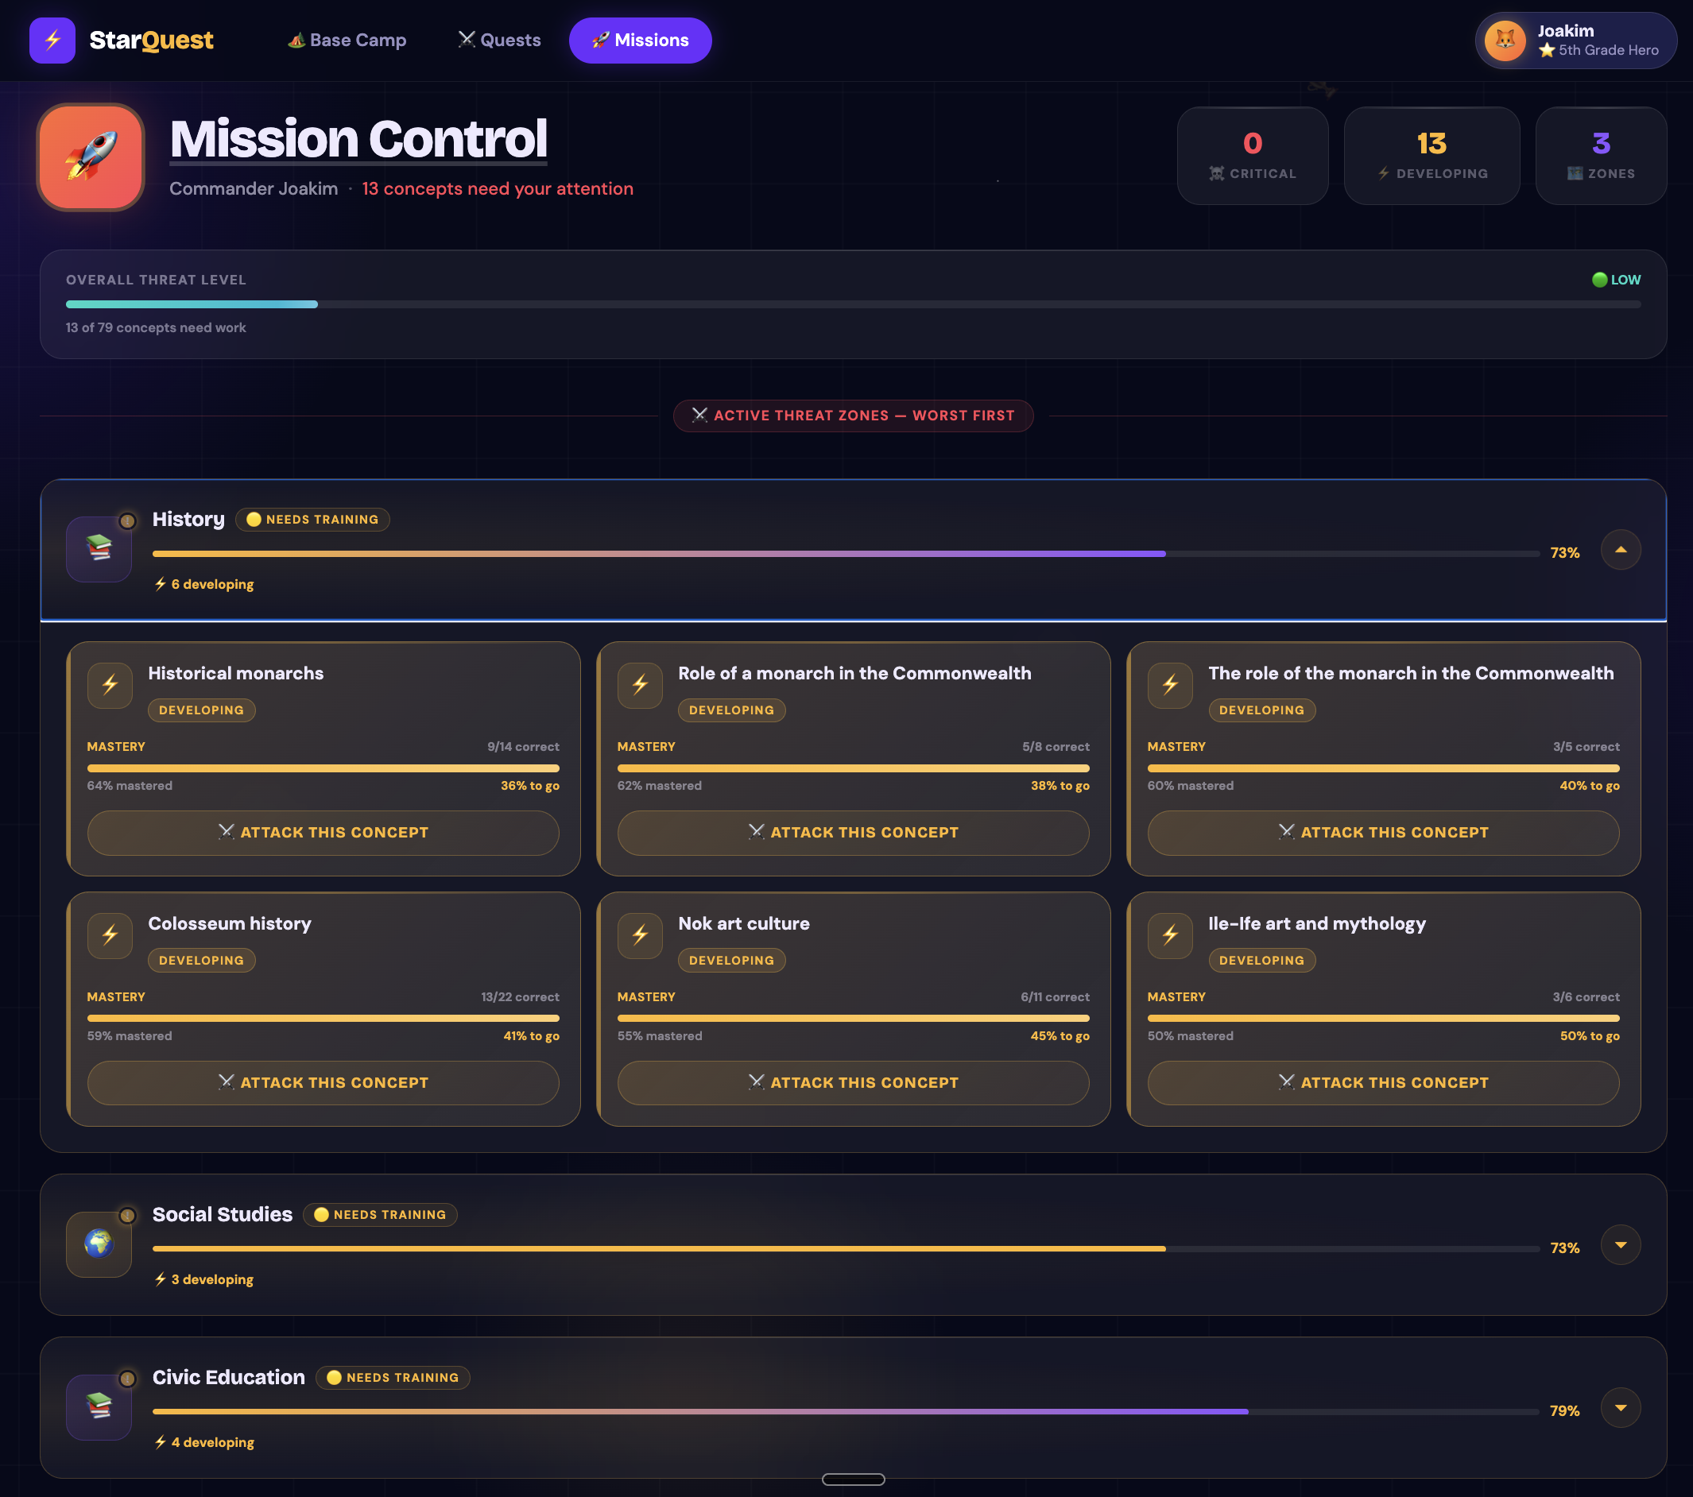Click The role of the monarch lightning icon
This screenshot has width=1693, height=1497.
point(1170,685)
